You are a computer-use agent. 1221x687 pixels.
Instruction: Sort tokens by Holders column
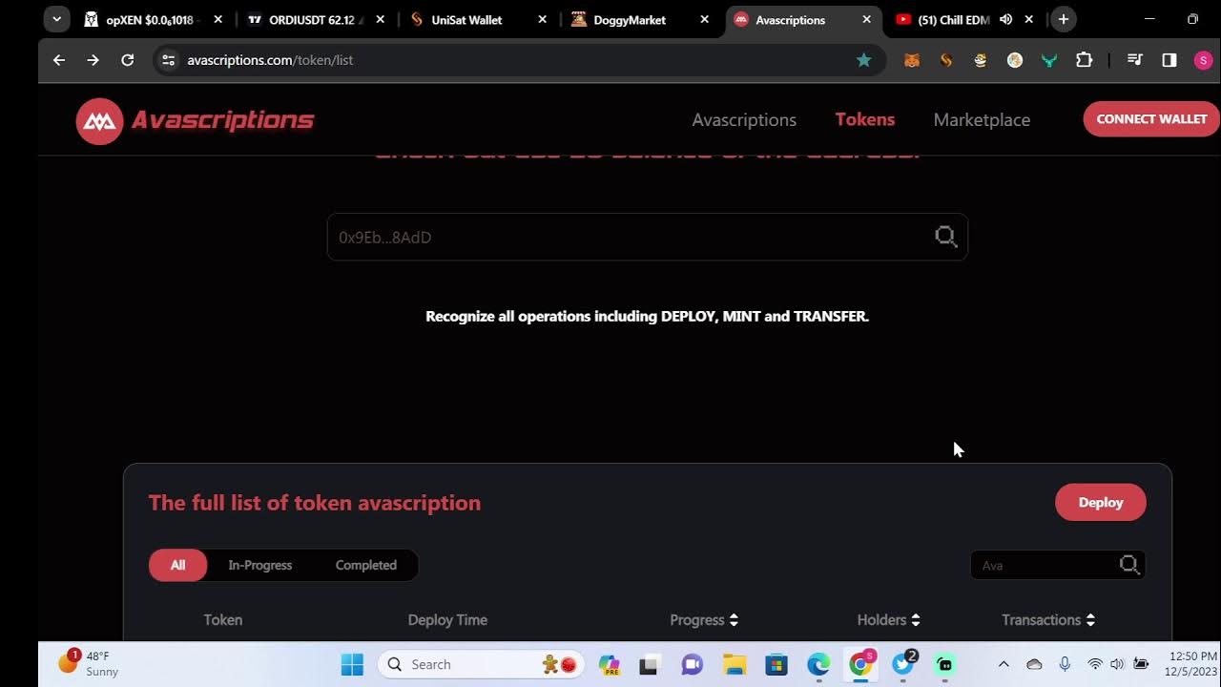(x=888, y=620)
